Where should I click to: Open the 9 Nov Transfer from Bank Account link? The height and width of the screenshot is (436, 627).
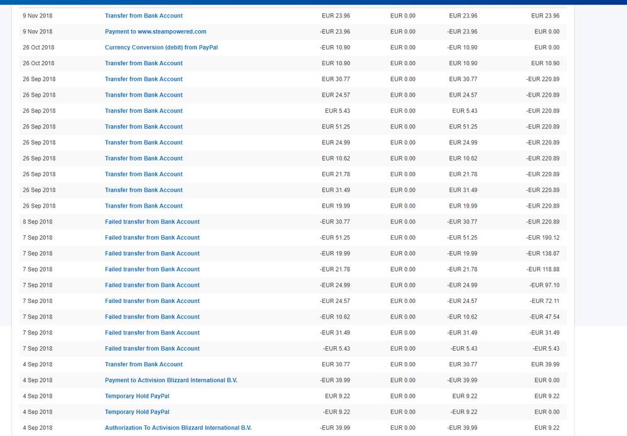click(x=144, y=16)
